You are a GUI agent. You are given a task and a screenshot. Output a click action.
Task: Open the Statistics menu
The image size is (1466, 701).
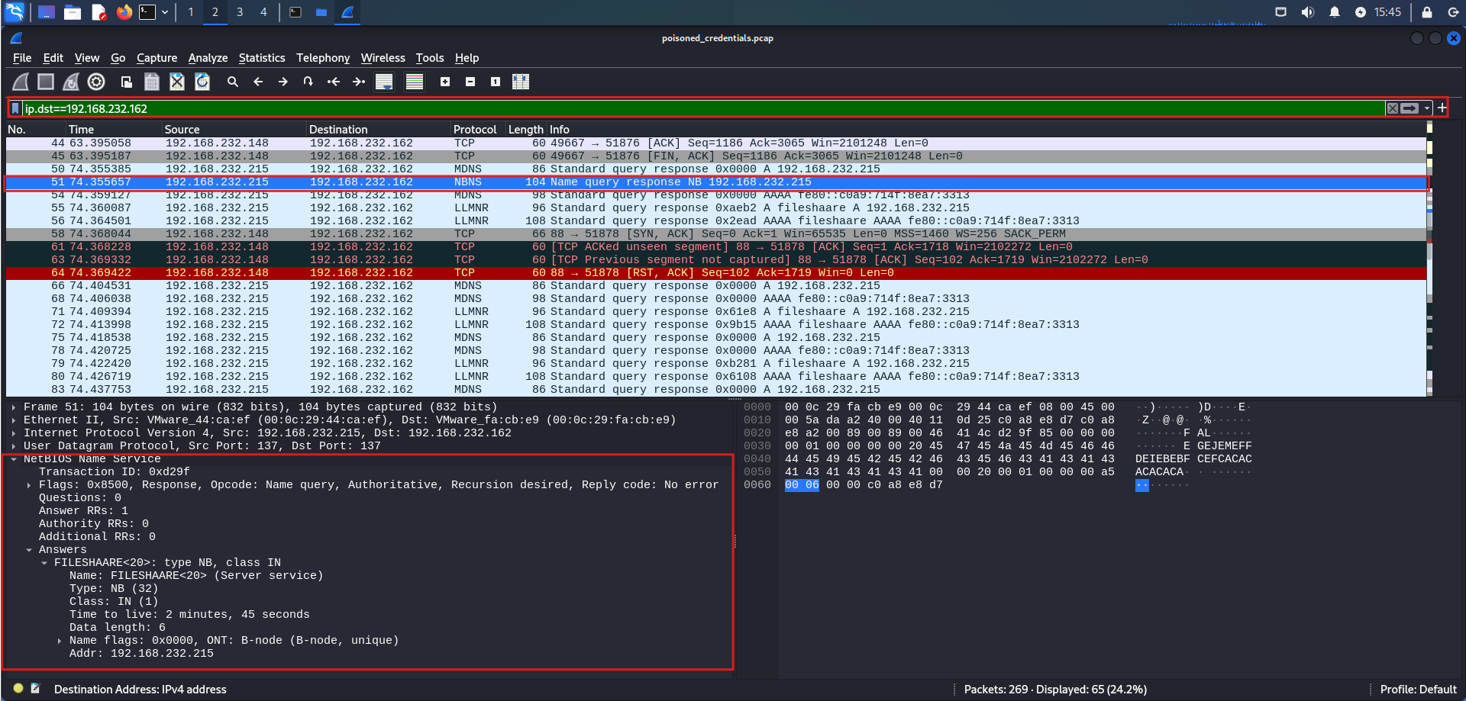(261, 58)
